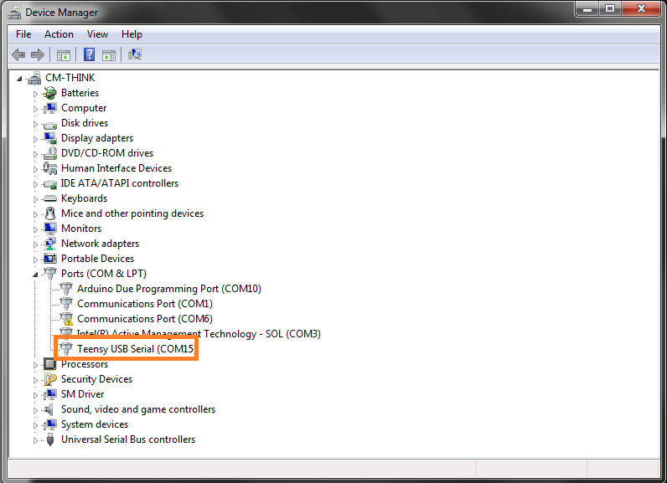Select Teensy USB Serial (COM15) entry

[135, 349]
